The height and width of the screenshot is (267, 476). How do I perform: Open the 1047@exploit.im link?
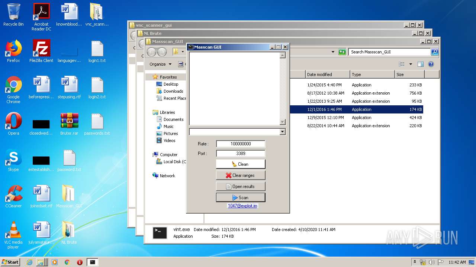coord(242,206)
